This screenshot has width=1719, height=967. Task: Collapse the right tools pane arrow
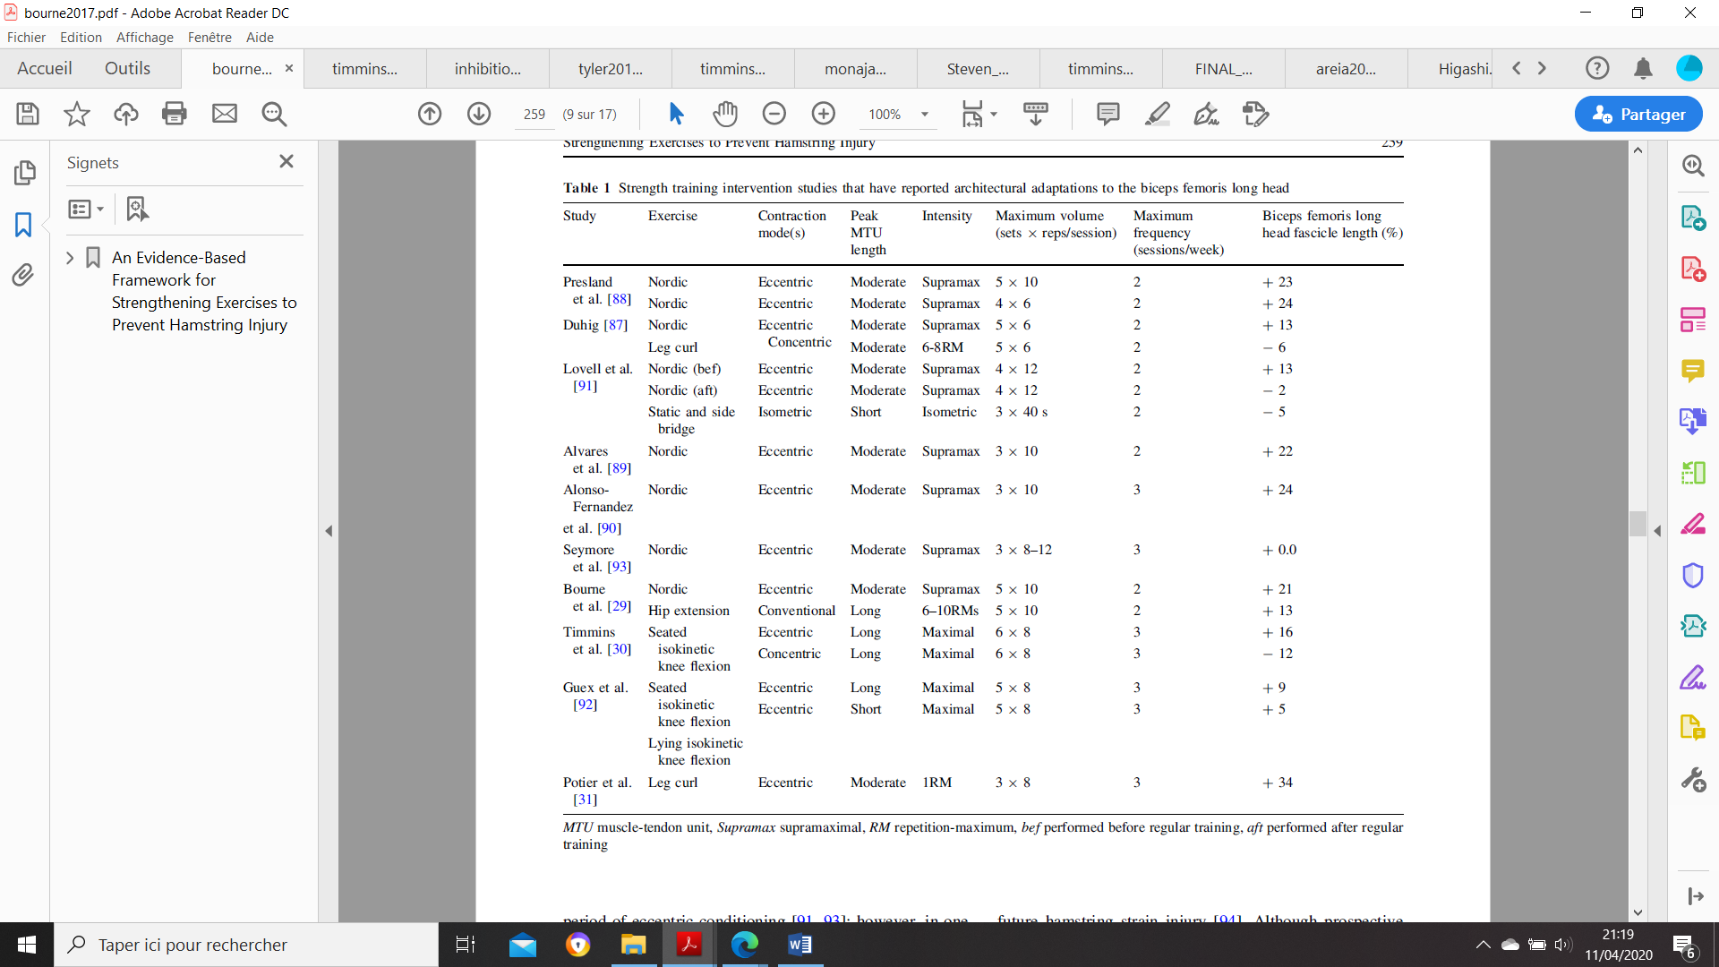point(1657,531)
